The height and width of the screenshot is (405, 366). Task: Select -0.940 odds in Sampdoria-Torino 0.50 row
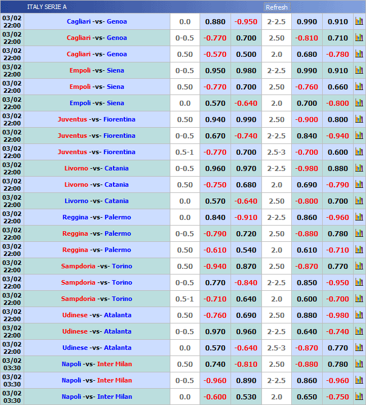coord(215,266)
